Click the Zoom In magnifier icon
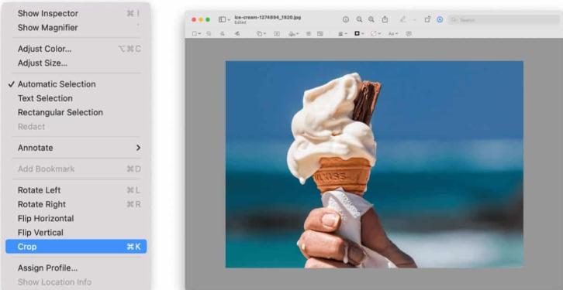Screen dimensions: 563x290 pyautogui.click(x=371, y=19)
